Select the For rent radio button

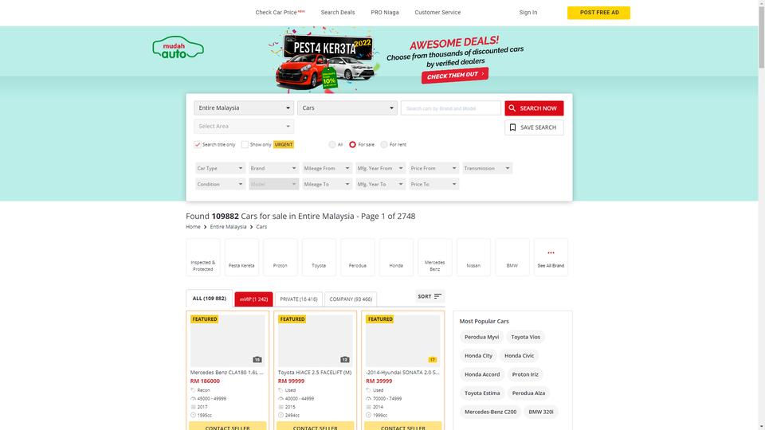(384, 144)
